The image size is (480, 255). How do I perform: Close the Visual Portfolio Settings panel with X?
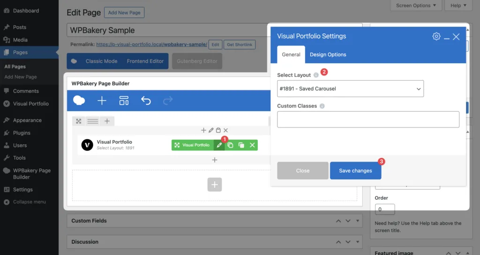point(456,37)
